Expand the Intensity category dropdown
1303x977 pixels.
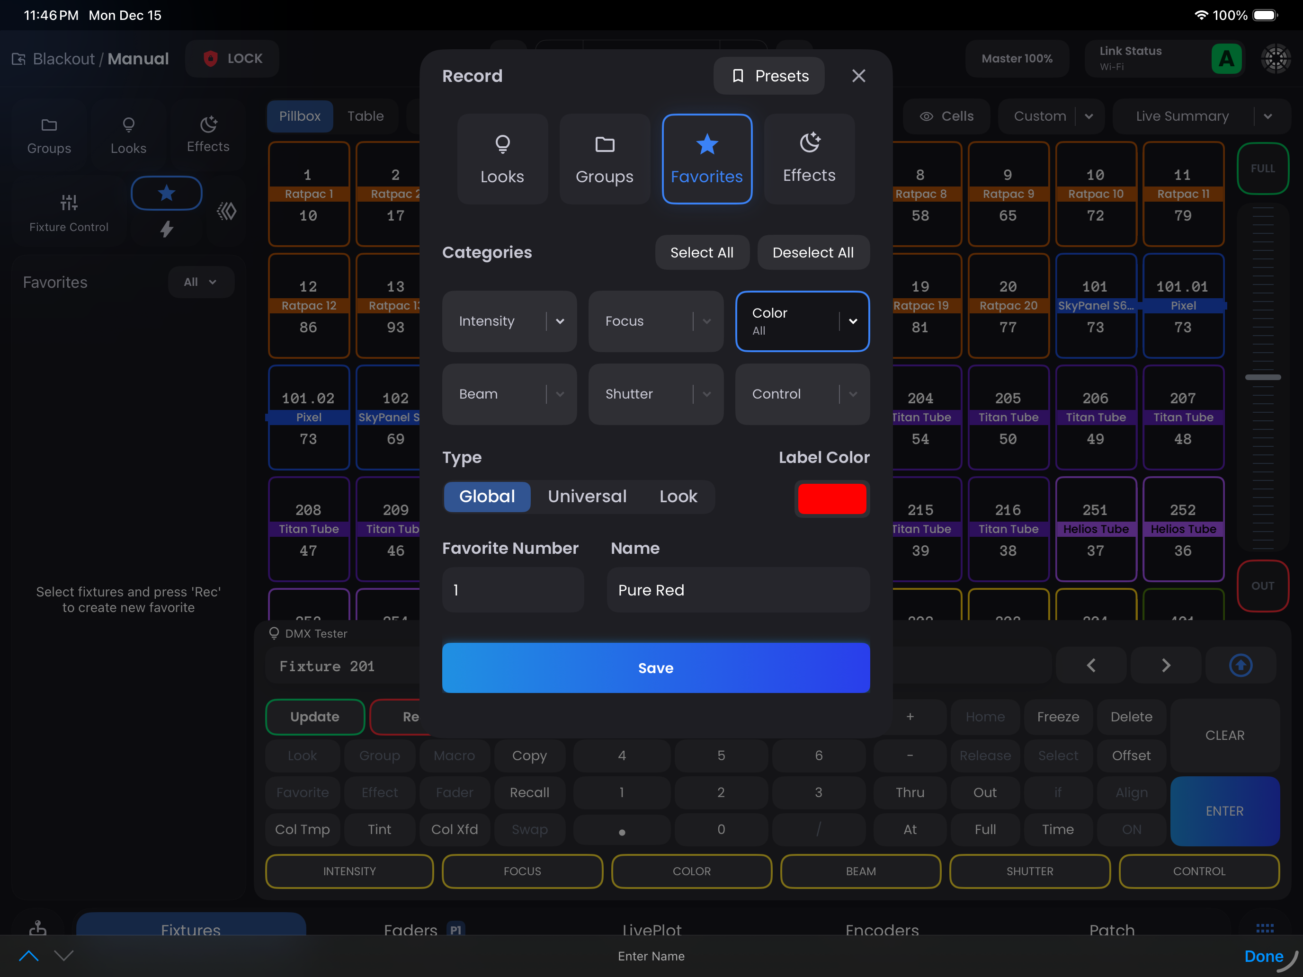[560, 321]
